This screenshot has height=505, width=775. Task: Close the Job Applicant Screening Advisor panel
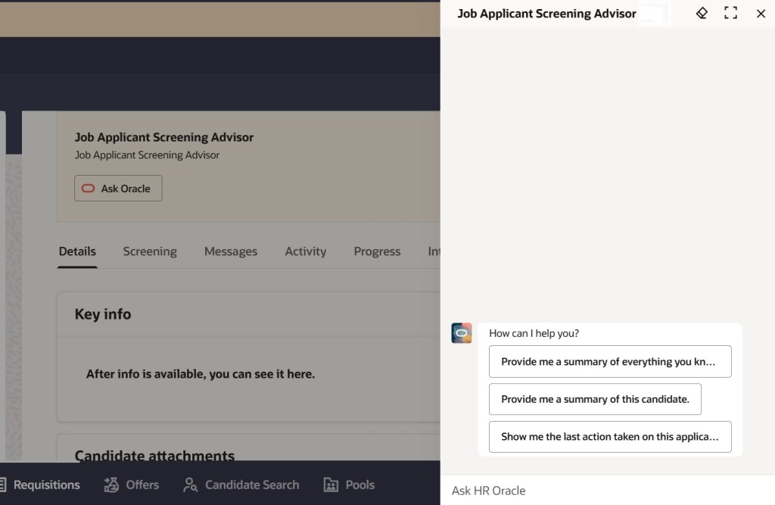pos(761,13)
